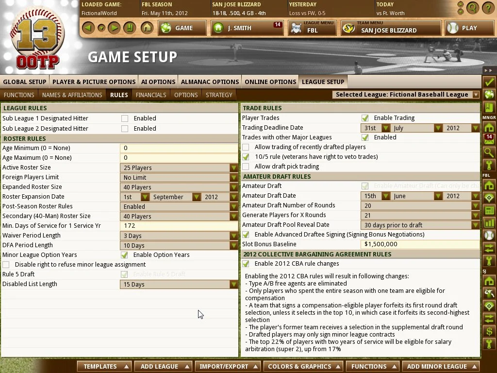Click the Slot Bonus Baseline input field
The width and height of the screenshot is (497, 373).
pos(420,244)
